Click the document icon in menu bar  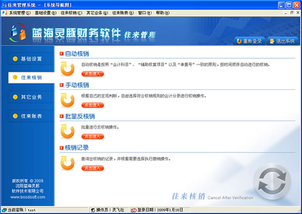(4, 13)
